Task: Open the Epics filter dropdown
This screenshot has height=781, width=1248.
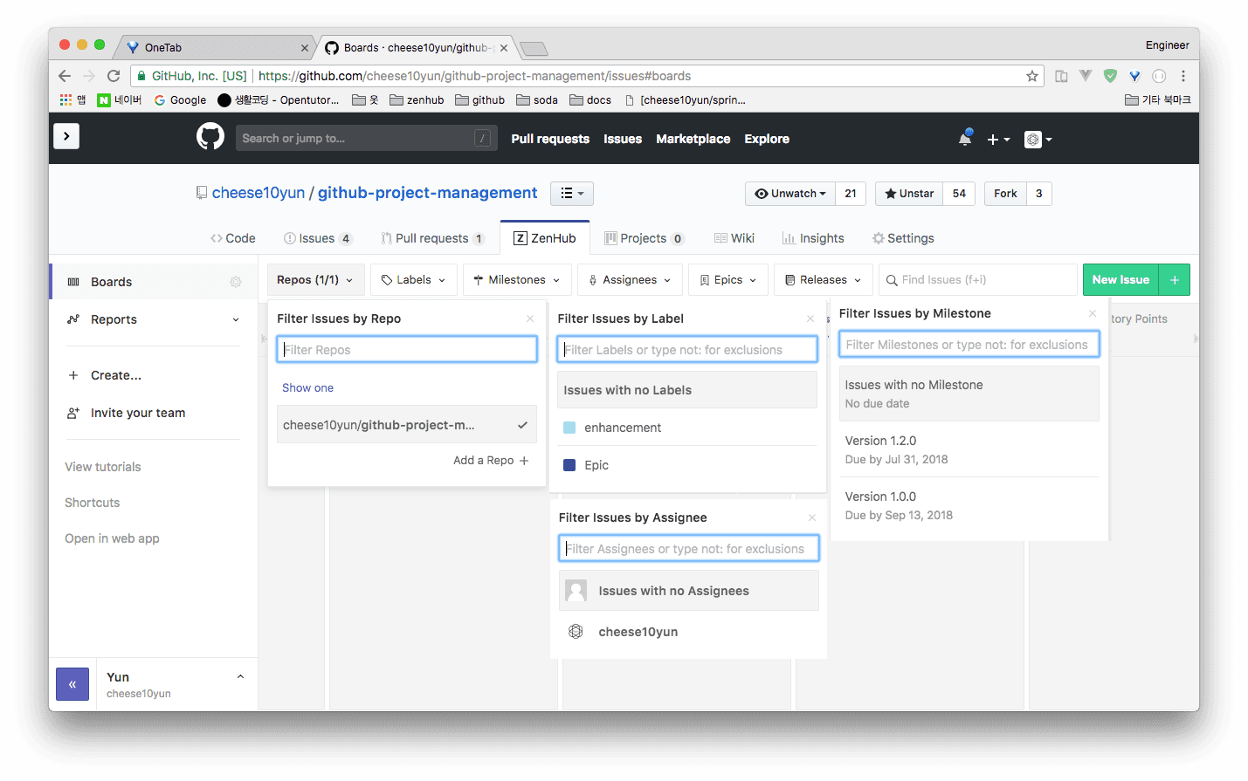Action: point(728,280)
